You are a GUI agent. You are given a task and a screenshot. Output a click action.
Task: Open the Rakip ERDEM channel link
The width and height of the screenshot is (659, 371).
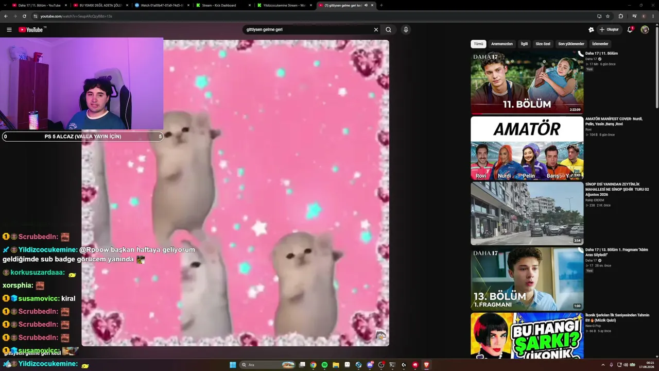tap(595, 200)
